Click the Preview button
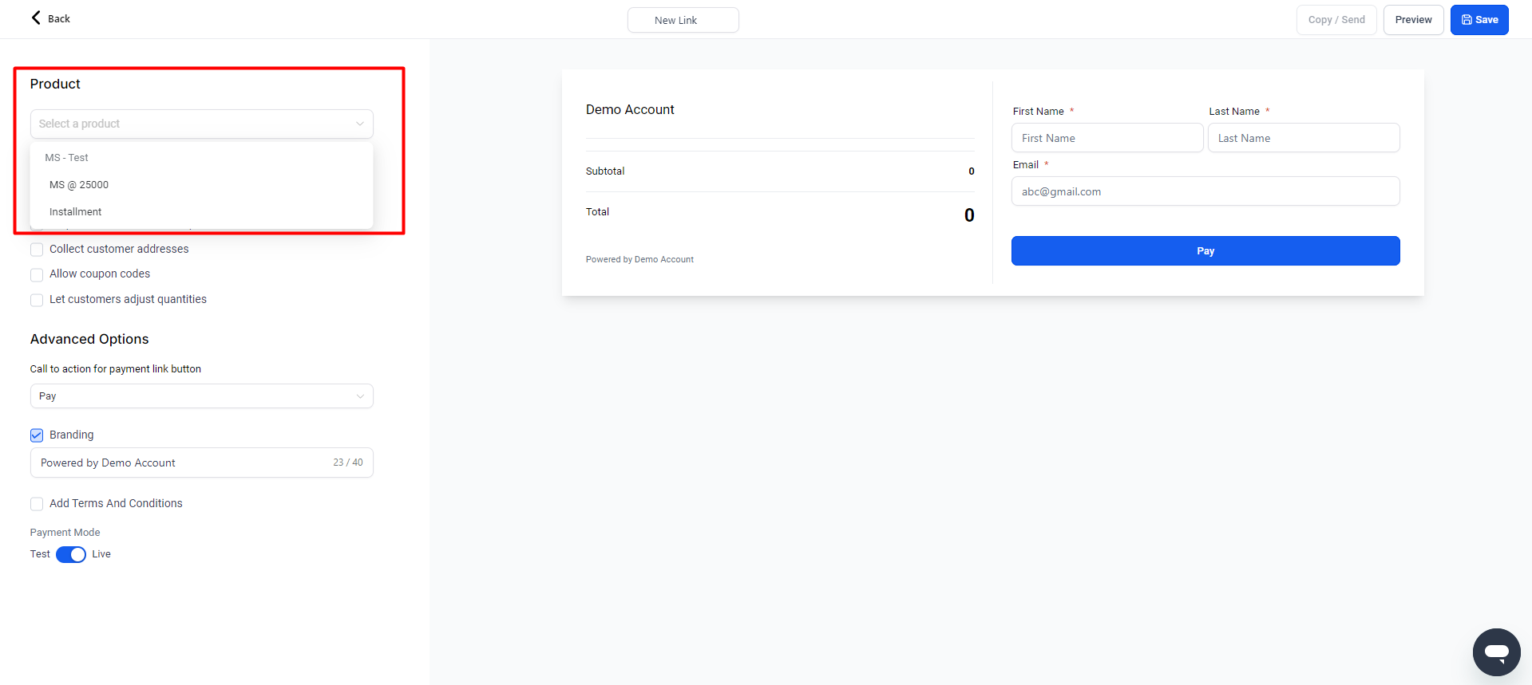This screenshot has height=685, width=1532. 1413,20
